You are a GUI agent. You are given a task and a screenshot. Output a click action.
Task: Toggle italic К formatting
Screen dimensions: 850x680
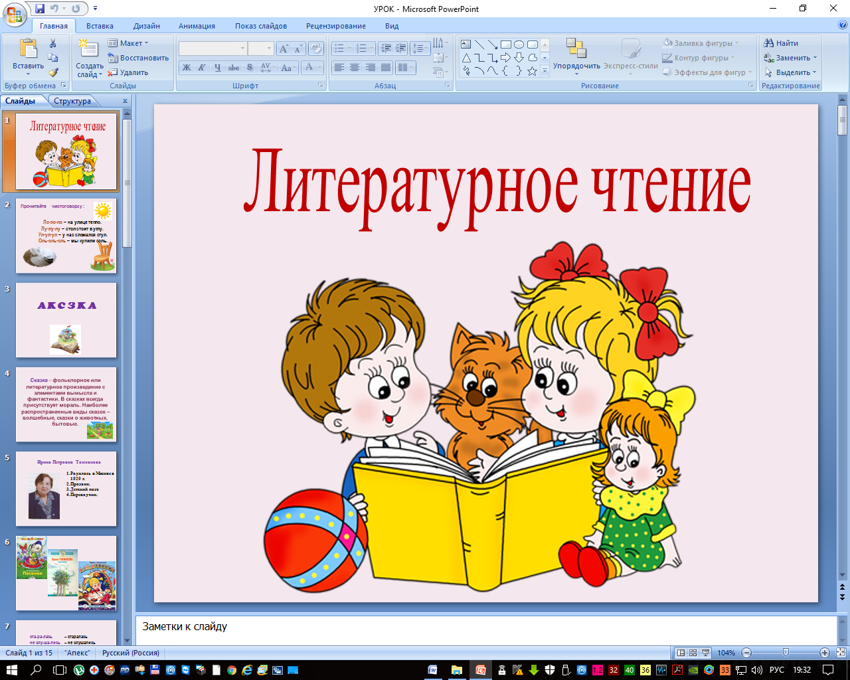coord(202,68)
